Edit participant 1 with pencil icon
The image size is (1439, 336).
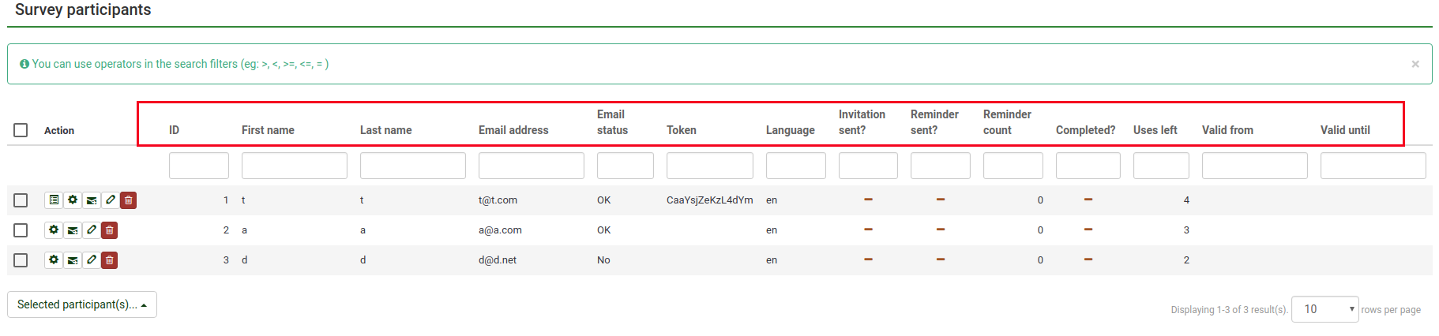click(x=111, y=200)
